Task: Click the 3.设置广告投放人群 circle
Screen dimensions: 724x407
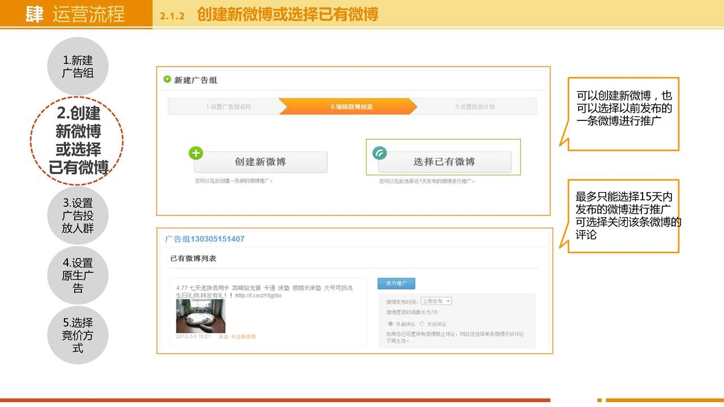Action: (78, 216)
